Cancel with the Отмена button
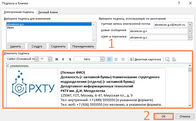Screen dimensions: 196x121 coord(185,116)
